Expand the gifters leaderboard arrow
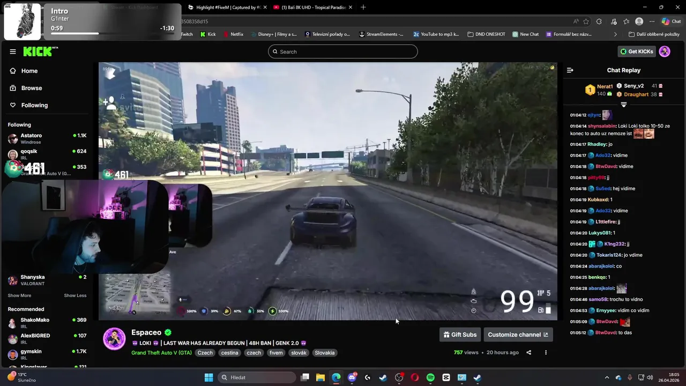This screenshot has height=386, width=686. 623,105
